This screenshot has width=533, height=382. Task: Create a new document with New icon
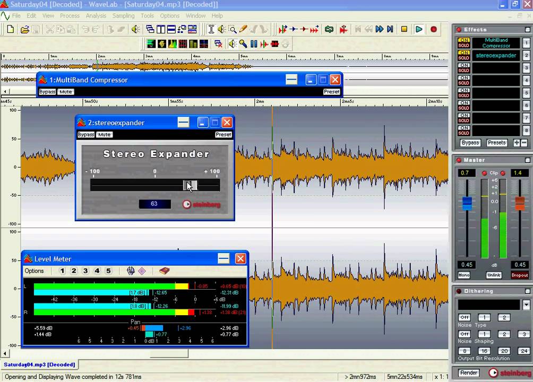tap(10, 29)
